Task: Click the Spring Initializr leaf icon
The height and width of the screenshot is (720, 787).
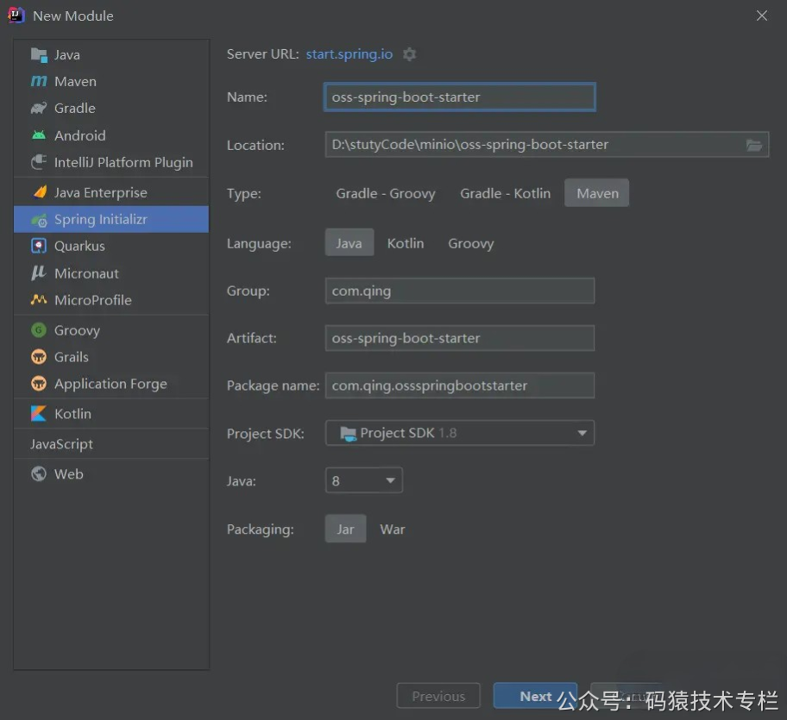Action: (39, 220)
